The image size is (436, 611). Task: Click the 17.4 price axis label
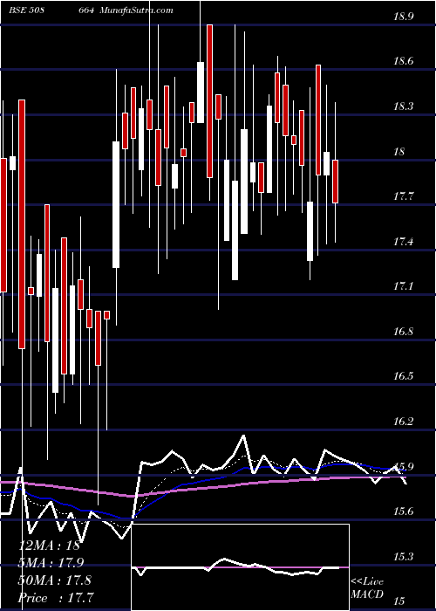404,242
